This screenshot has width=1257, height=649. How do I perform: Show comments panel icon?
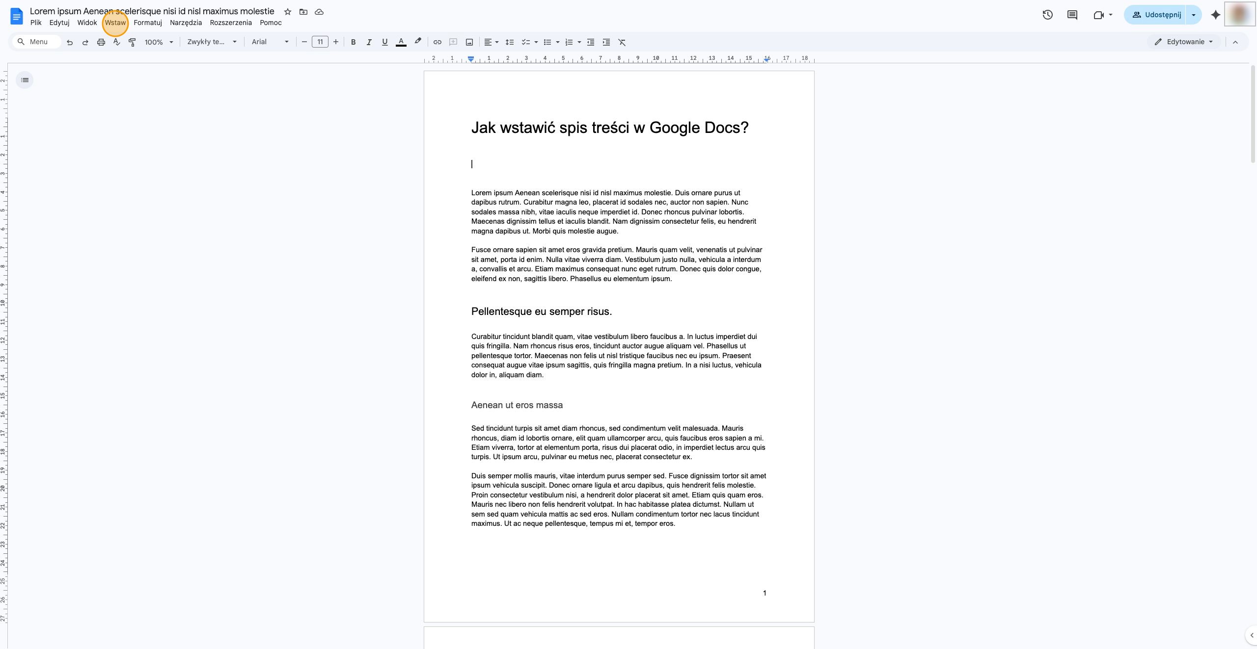coord(1072,15)
